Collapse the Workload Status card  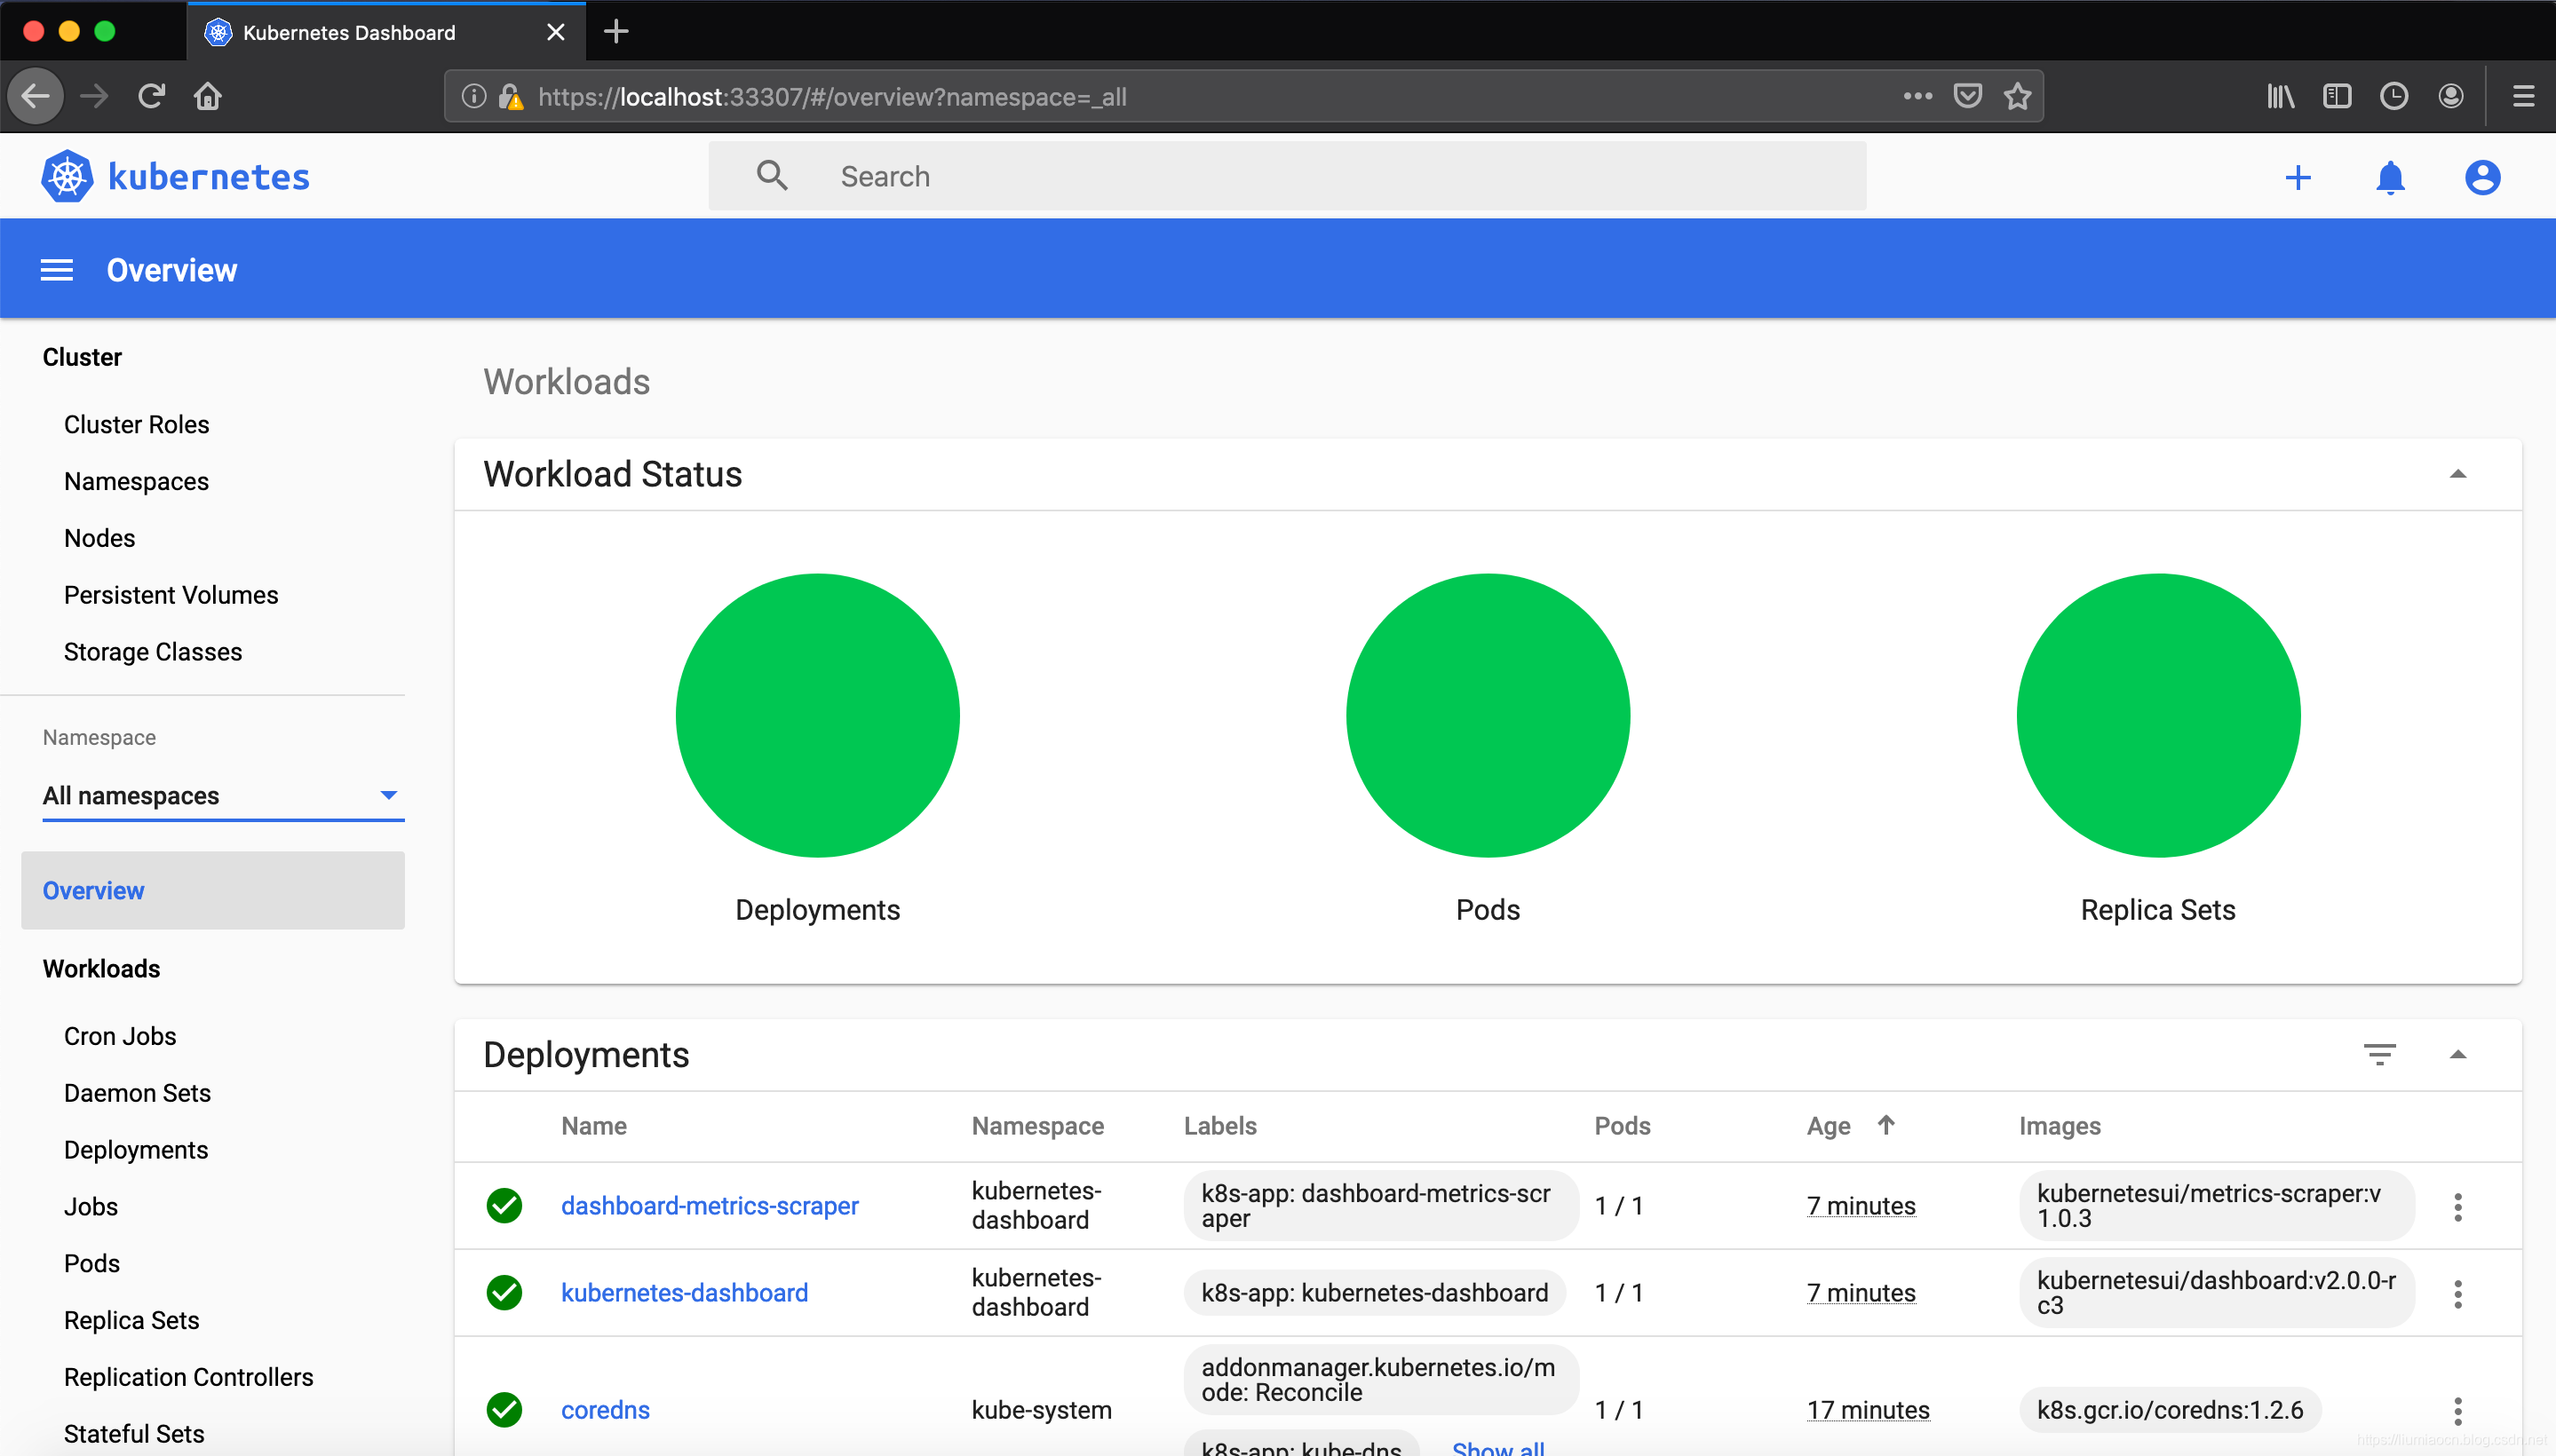[x=2457, y=474]
